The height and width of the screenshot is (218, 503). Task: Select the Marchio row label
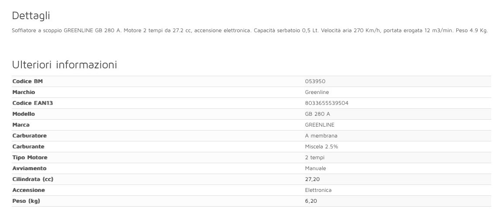[x=24, y=92]
